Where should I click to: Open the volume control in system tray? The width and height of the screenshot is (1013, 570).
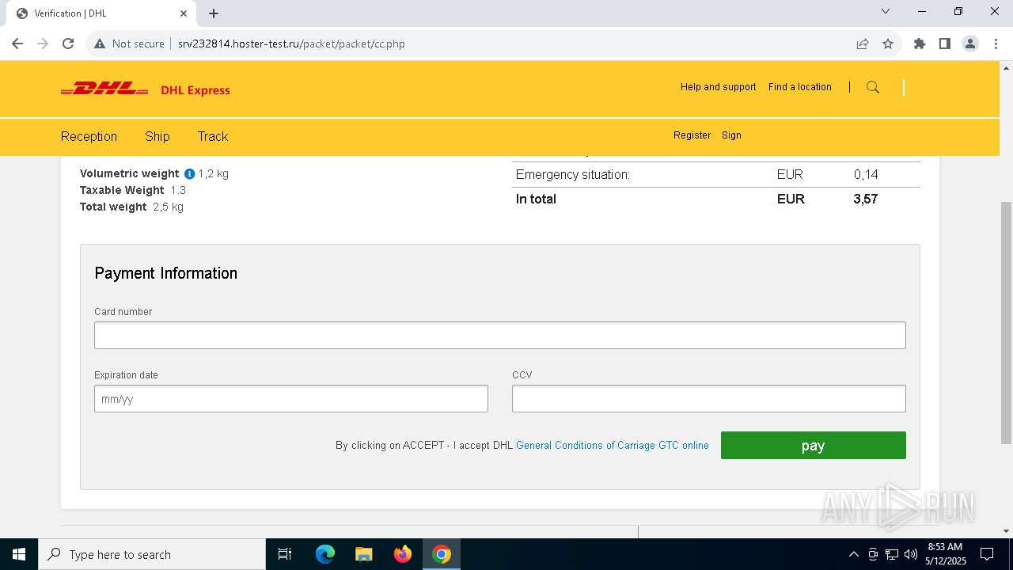pos(911,554)
